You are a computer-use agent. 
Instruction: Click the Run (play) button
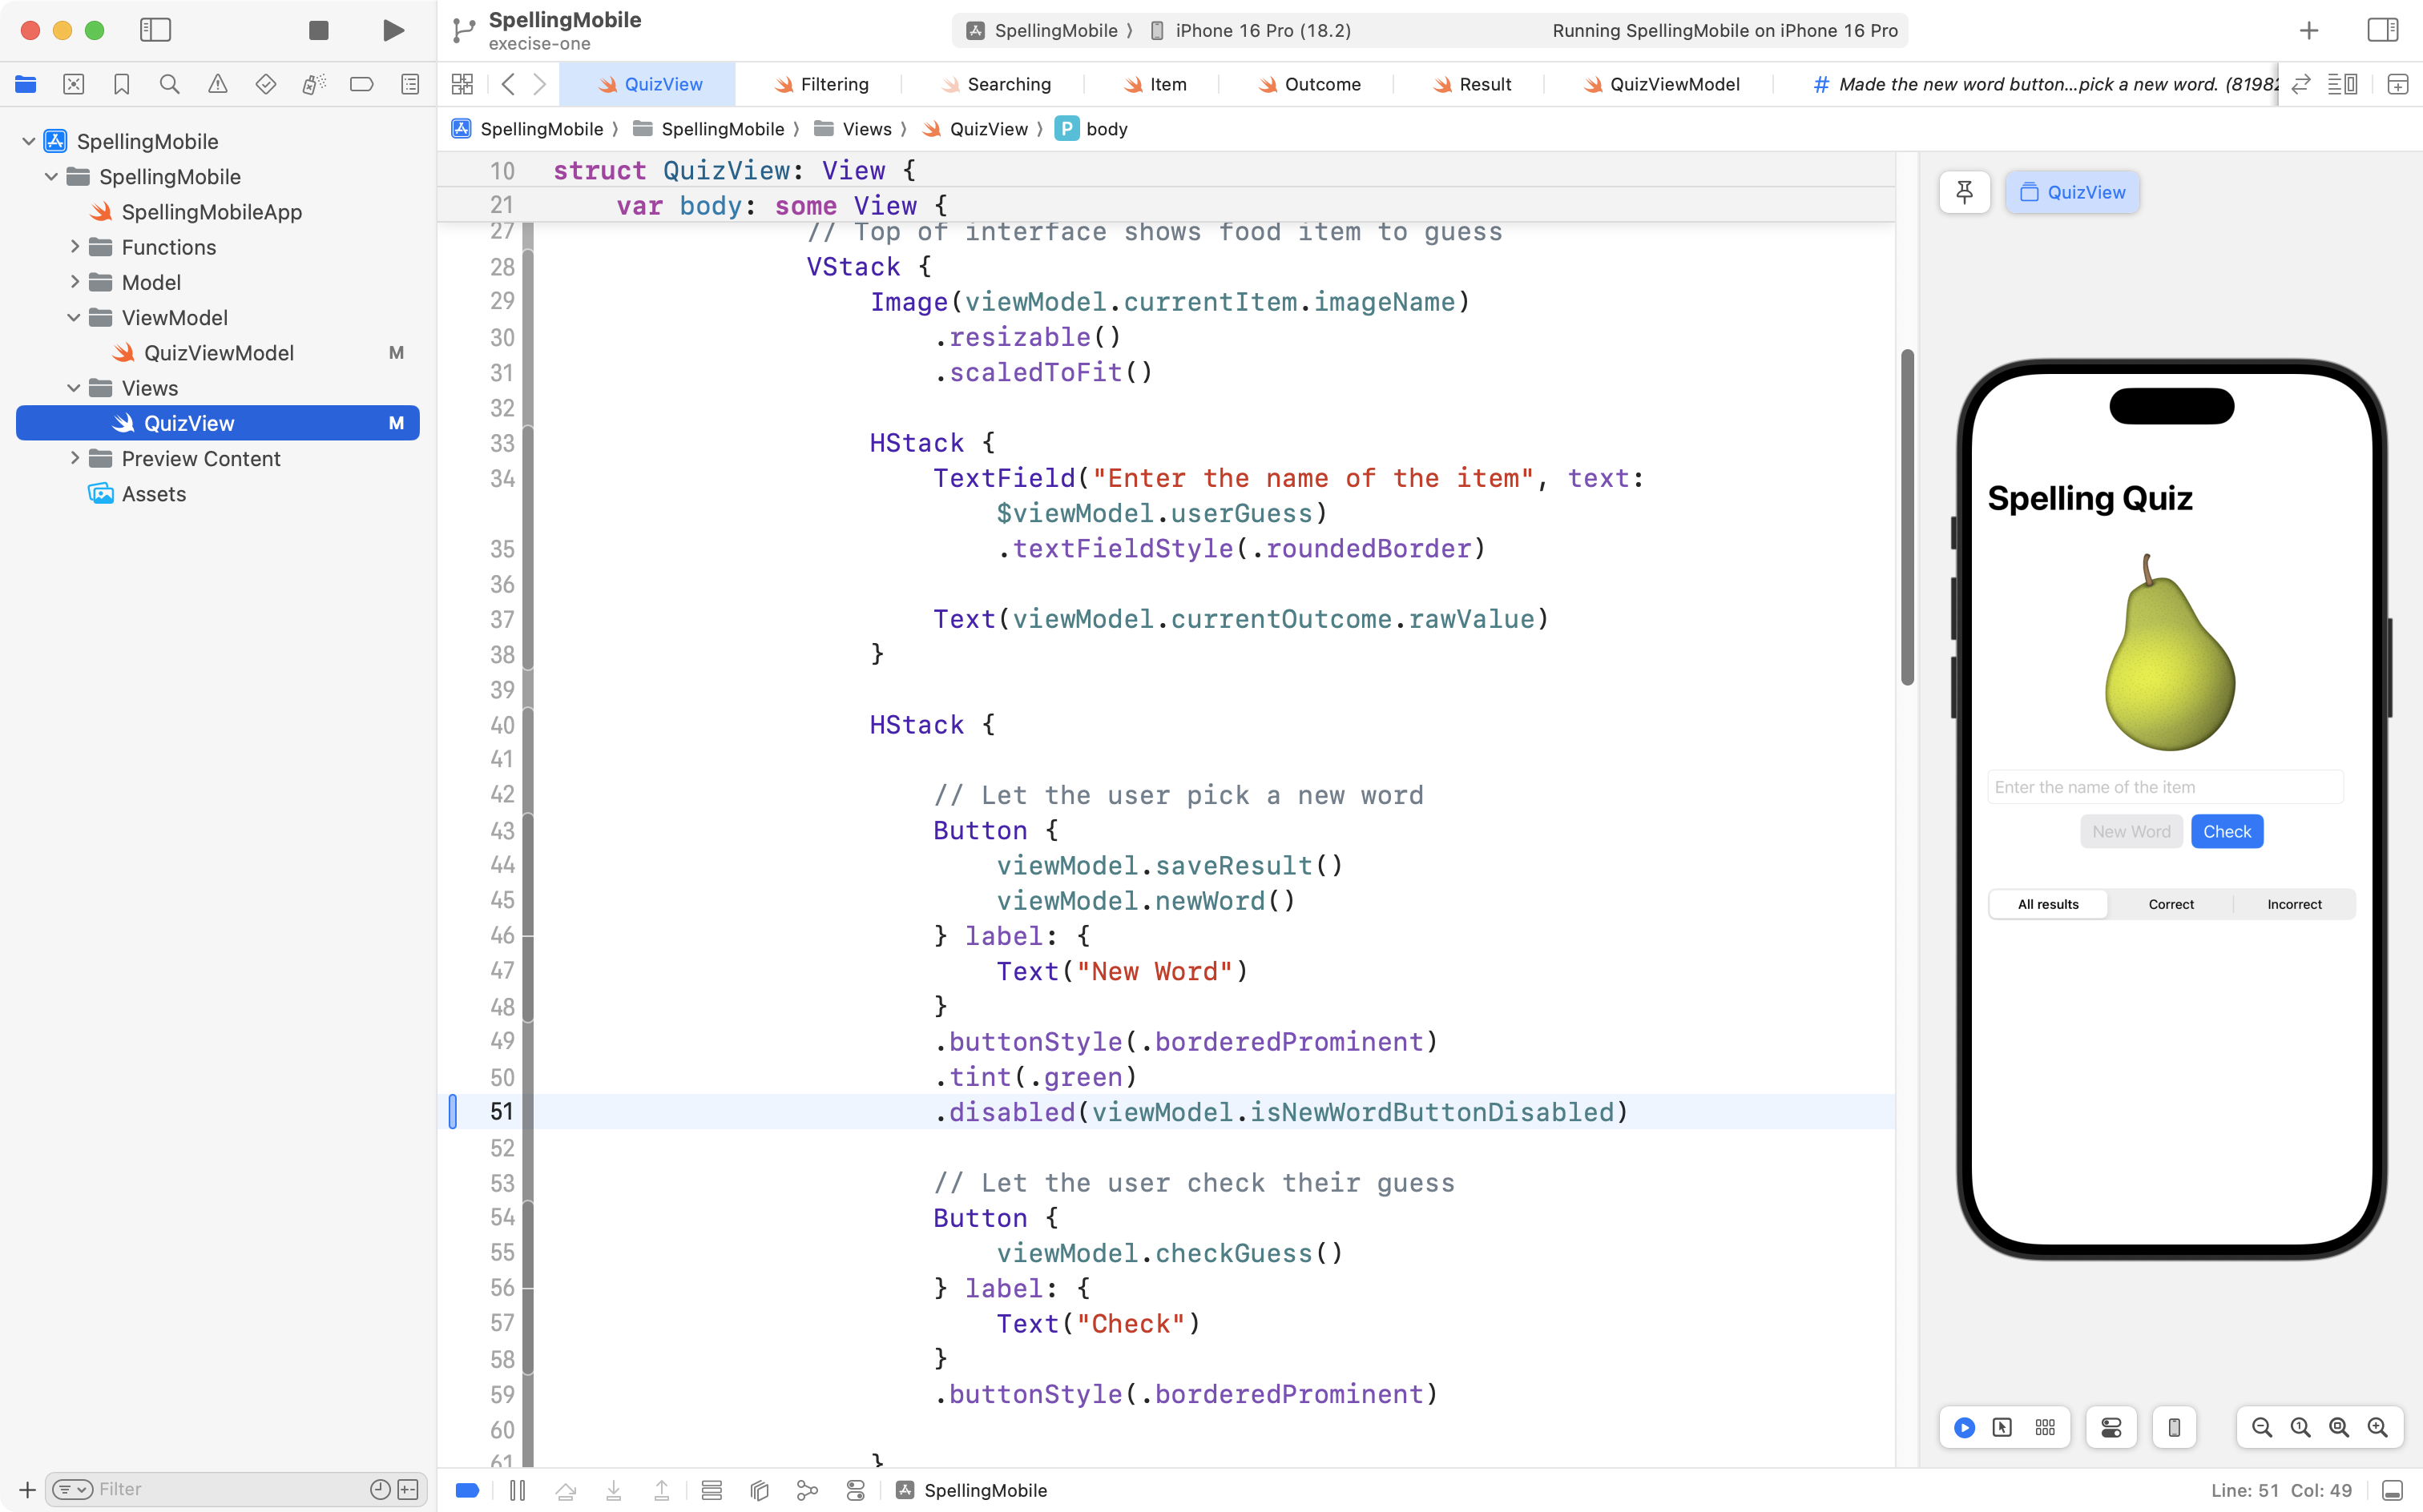coord(393,30)
